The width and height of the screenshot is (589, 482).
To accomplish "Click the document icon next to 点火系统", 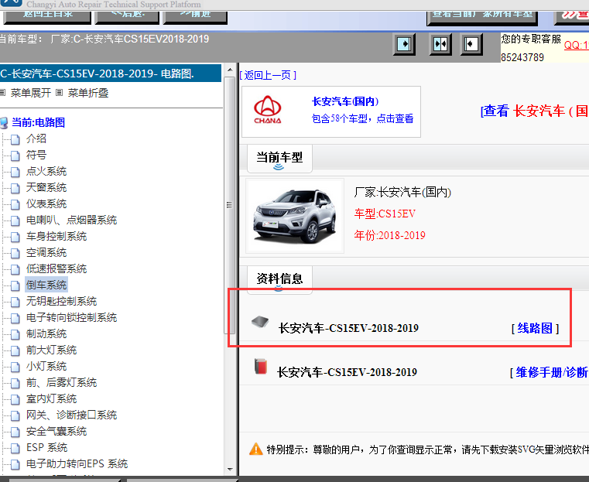I will pos(15,173).
